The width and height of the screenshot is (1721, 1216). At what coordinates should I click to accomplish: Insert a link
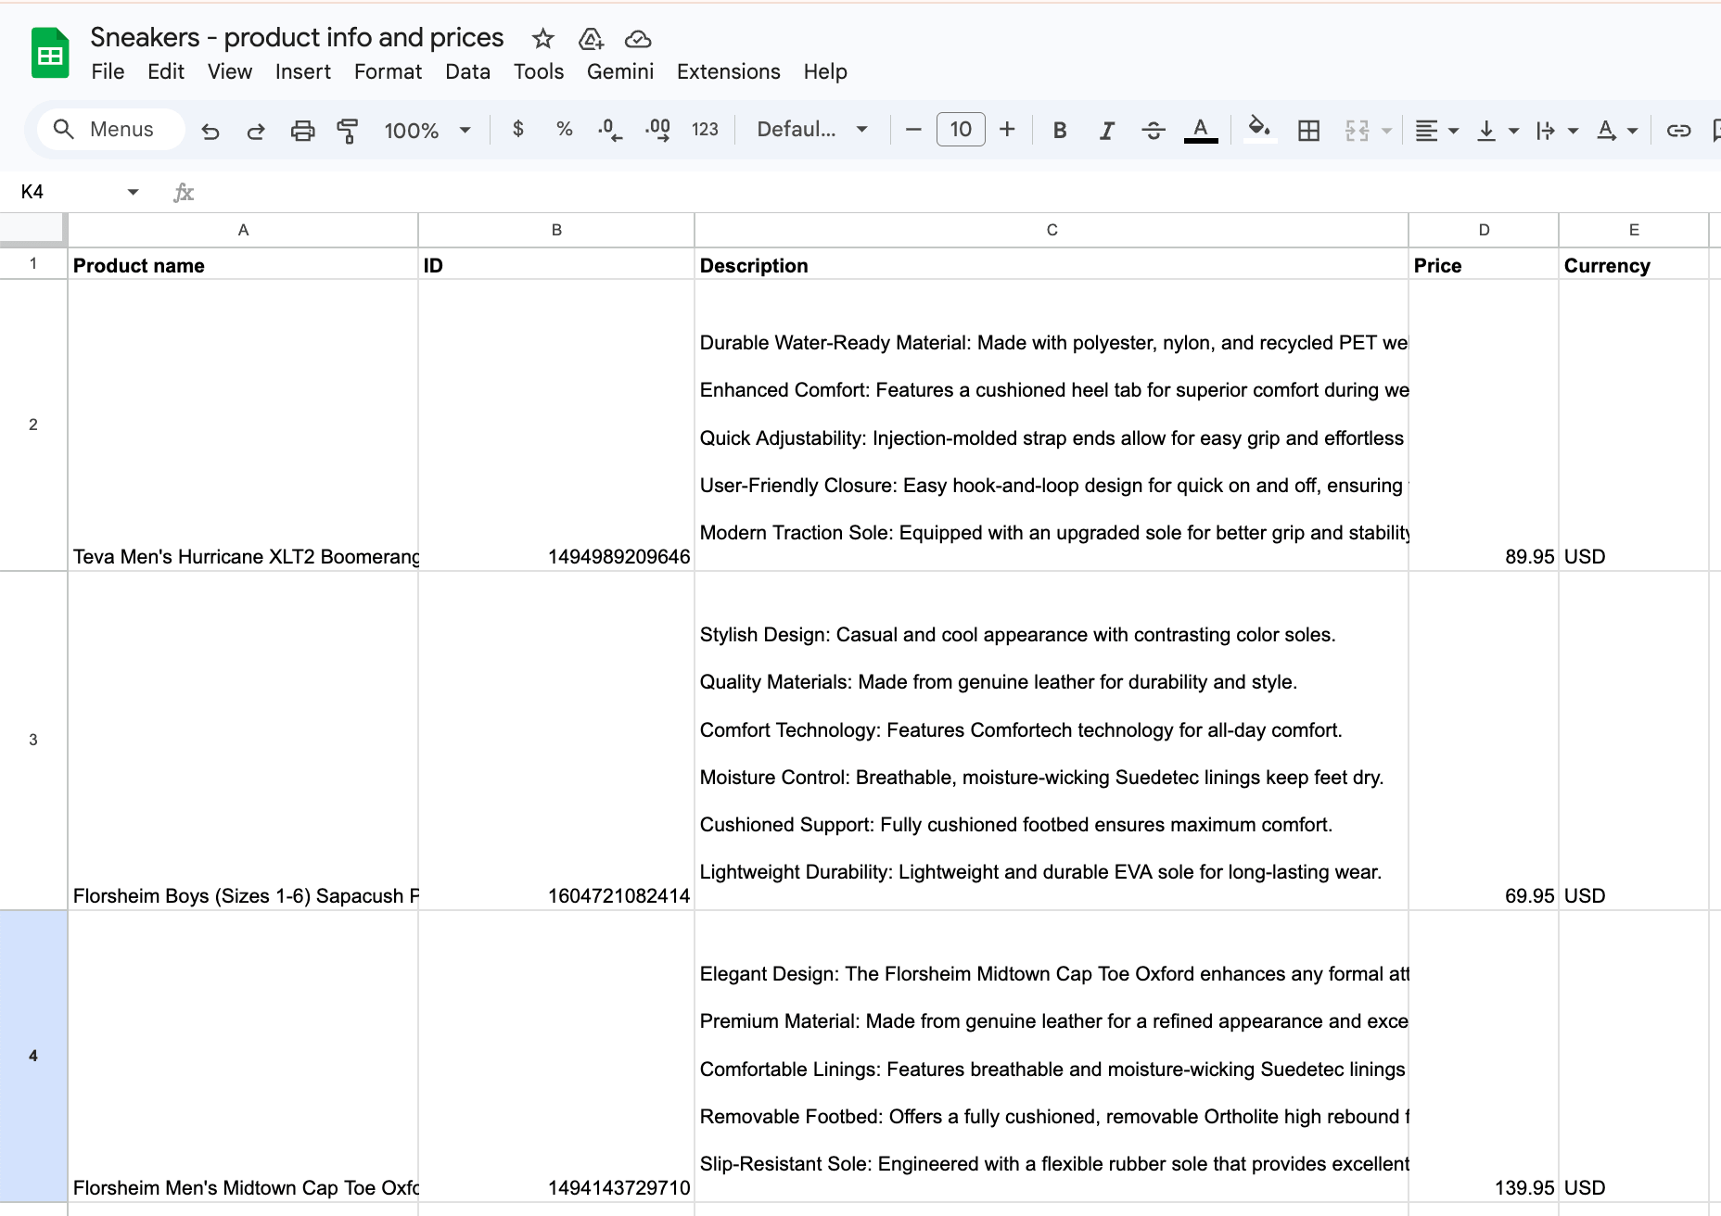click(1677, 130)
